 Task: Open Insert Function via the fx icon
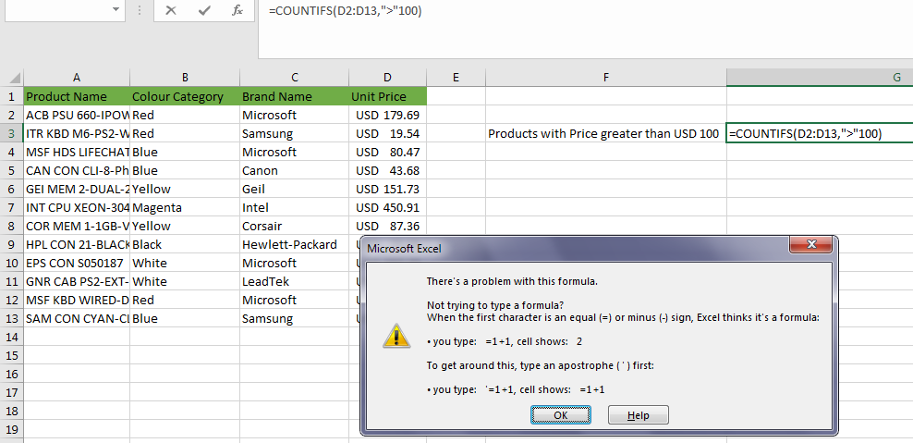237,10
